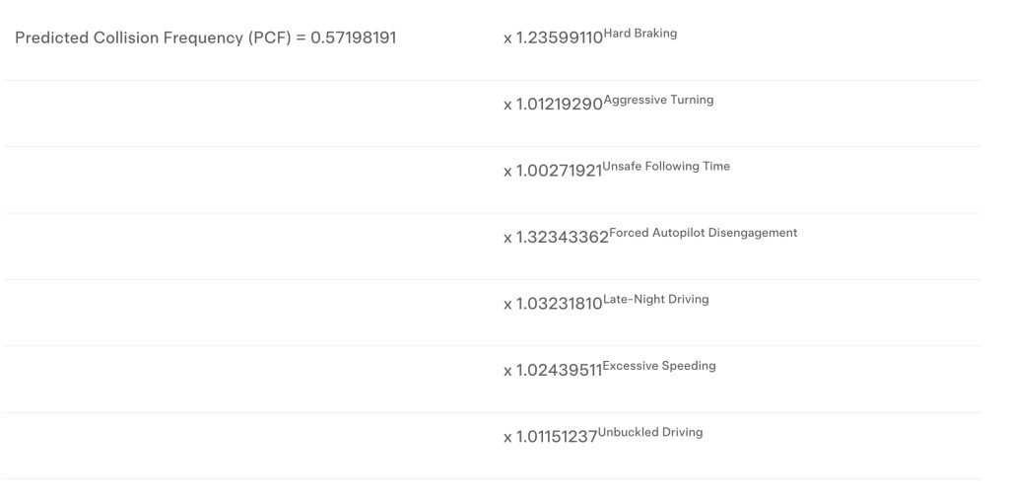The height and width of the screenshot is (499, 1009).
Task: Select the Unbuckled Driving multiplier 1.01151237
Action: [557, 437]
